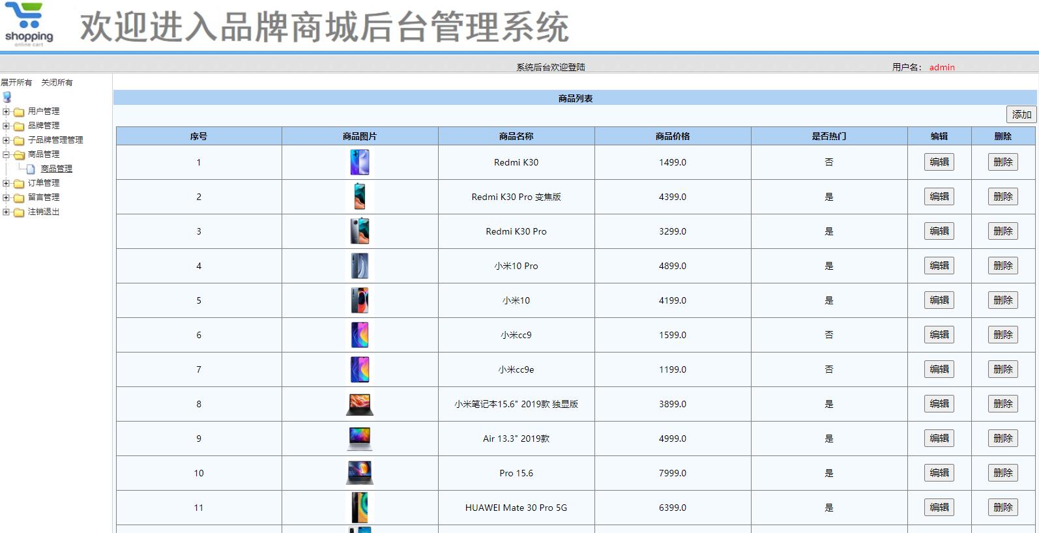Edit the 小米10 priced 4199.0
Image resolution: width=1039 pixels, height=533 pixels.
939,300
